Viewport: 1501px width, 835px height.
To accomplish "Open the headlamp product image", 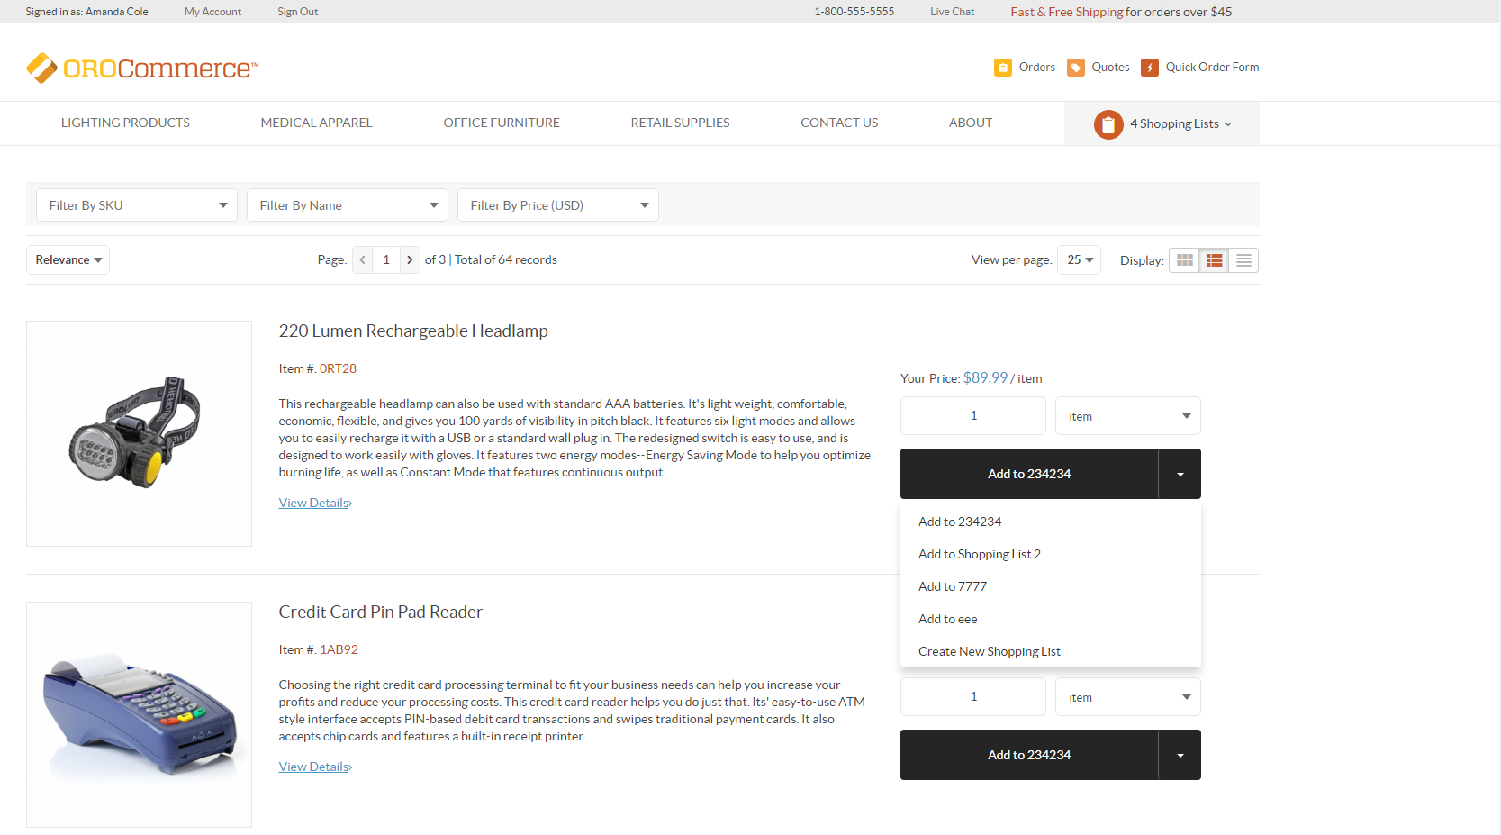I will click(139, 433).
